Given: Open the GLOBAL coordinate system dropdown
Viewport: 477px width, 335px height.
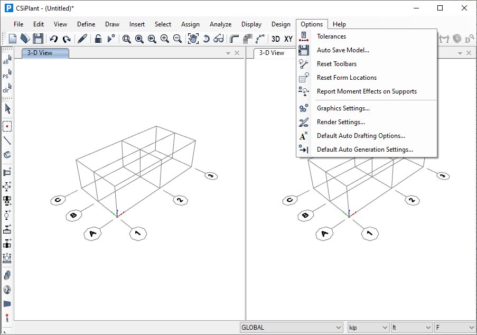Looking at the screenshot, I should click(x=292, y=328).
